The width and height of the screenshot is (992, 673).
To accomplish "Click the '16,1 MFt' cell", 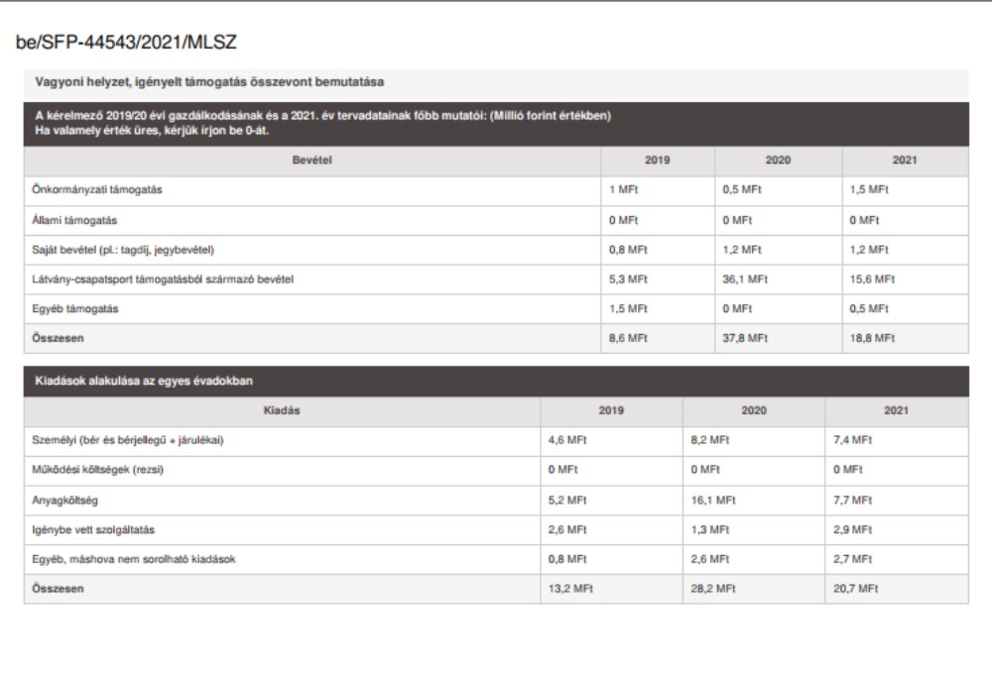I will tap(713, 501).
